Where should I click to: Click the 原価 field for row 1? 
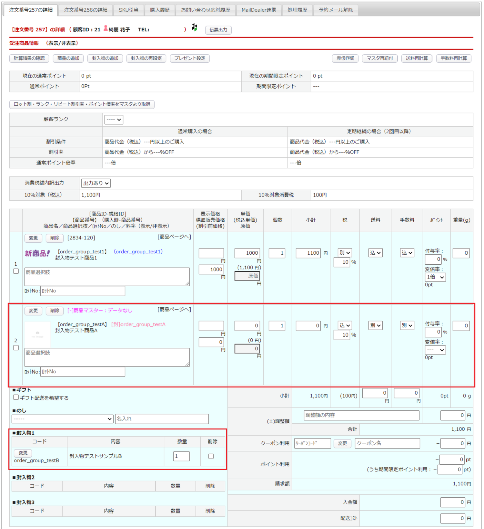(x=247, y=276)
